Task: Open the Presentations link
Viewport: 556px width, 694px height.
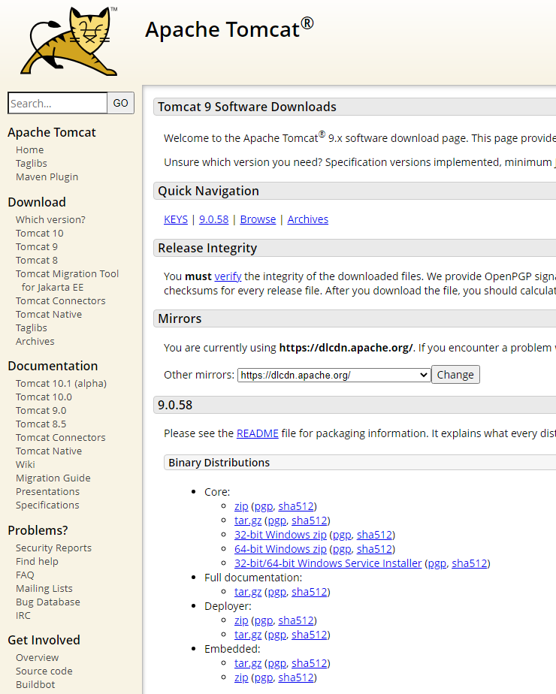Action: (48, 492)
